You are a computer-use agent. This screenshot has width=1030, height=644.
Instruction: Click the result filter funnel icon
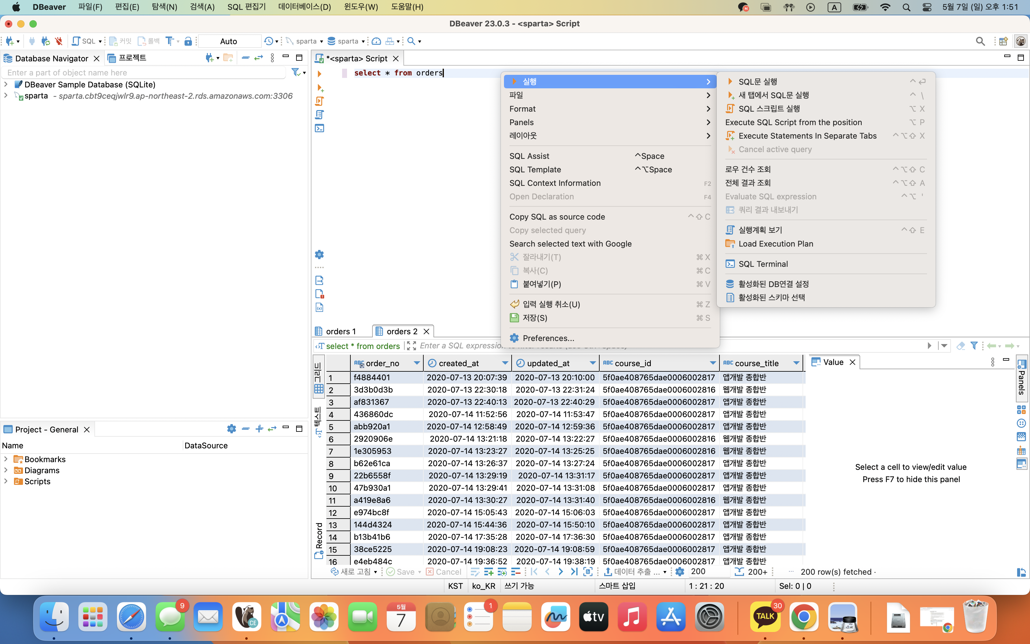(x=974, y=346)
